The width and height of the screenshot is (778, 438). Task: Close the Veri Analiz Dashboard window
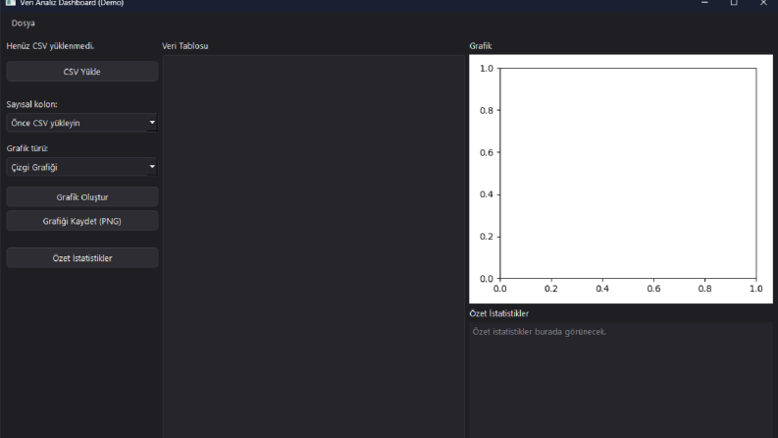tap(763, 3)
